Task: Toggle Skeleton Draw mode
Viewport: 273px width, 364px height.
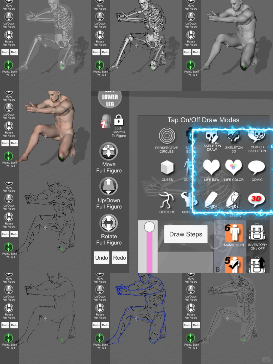Action: 212,137
